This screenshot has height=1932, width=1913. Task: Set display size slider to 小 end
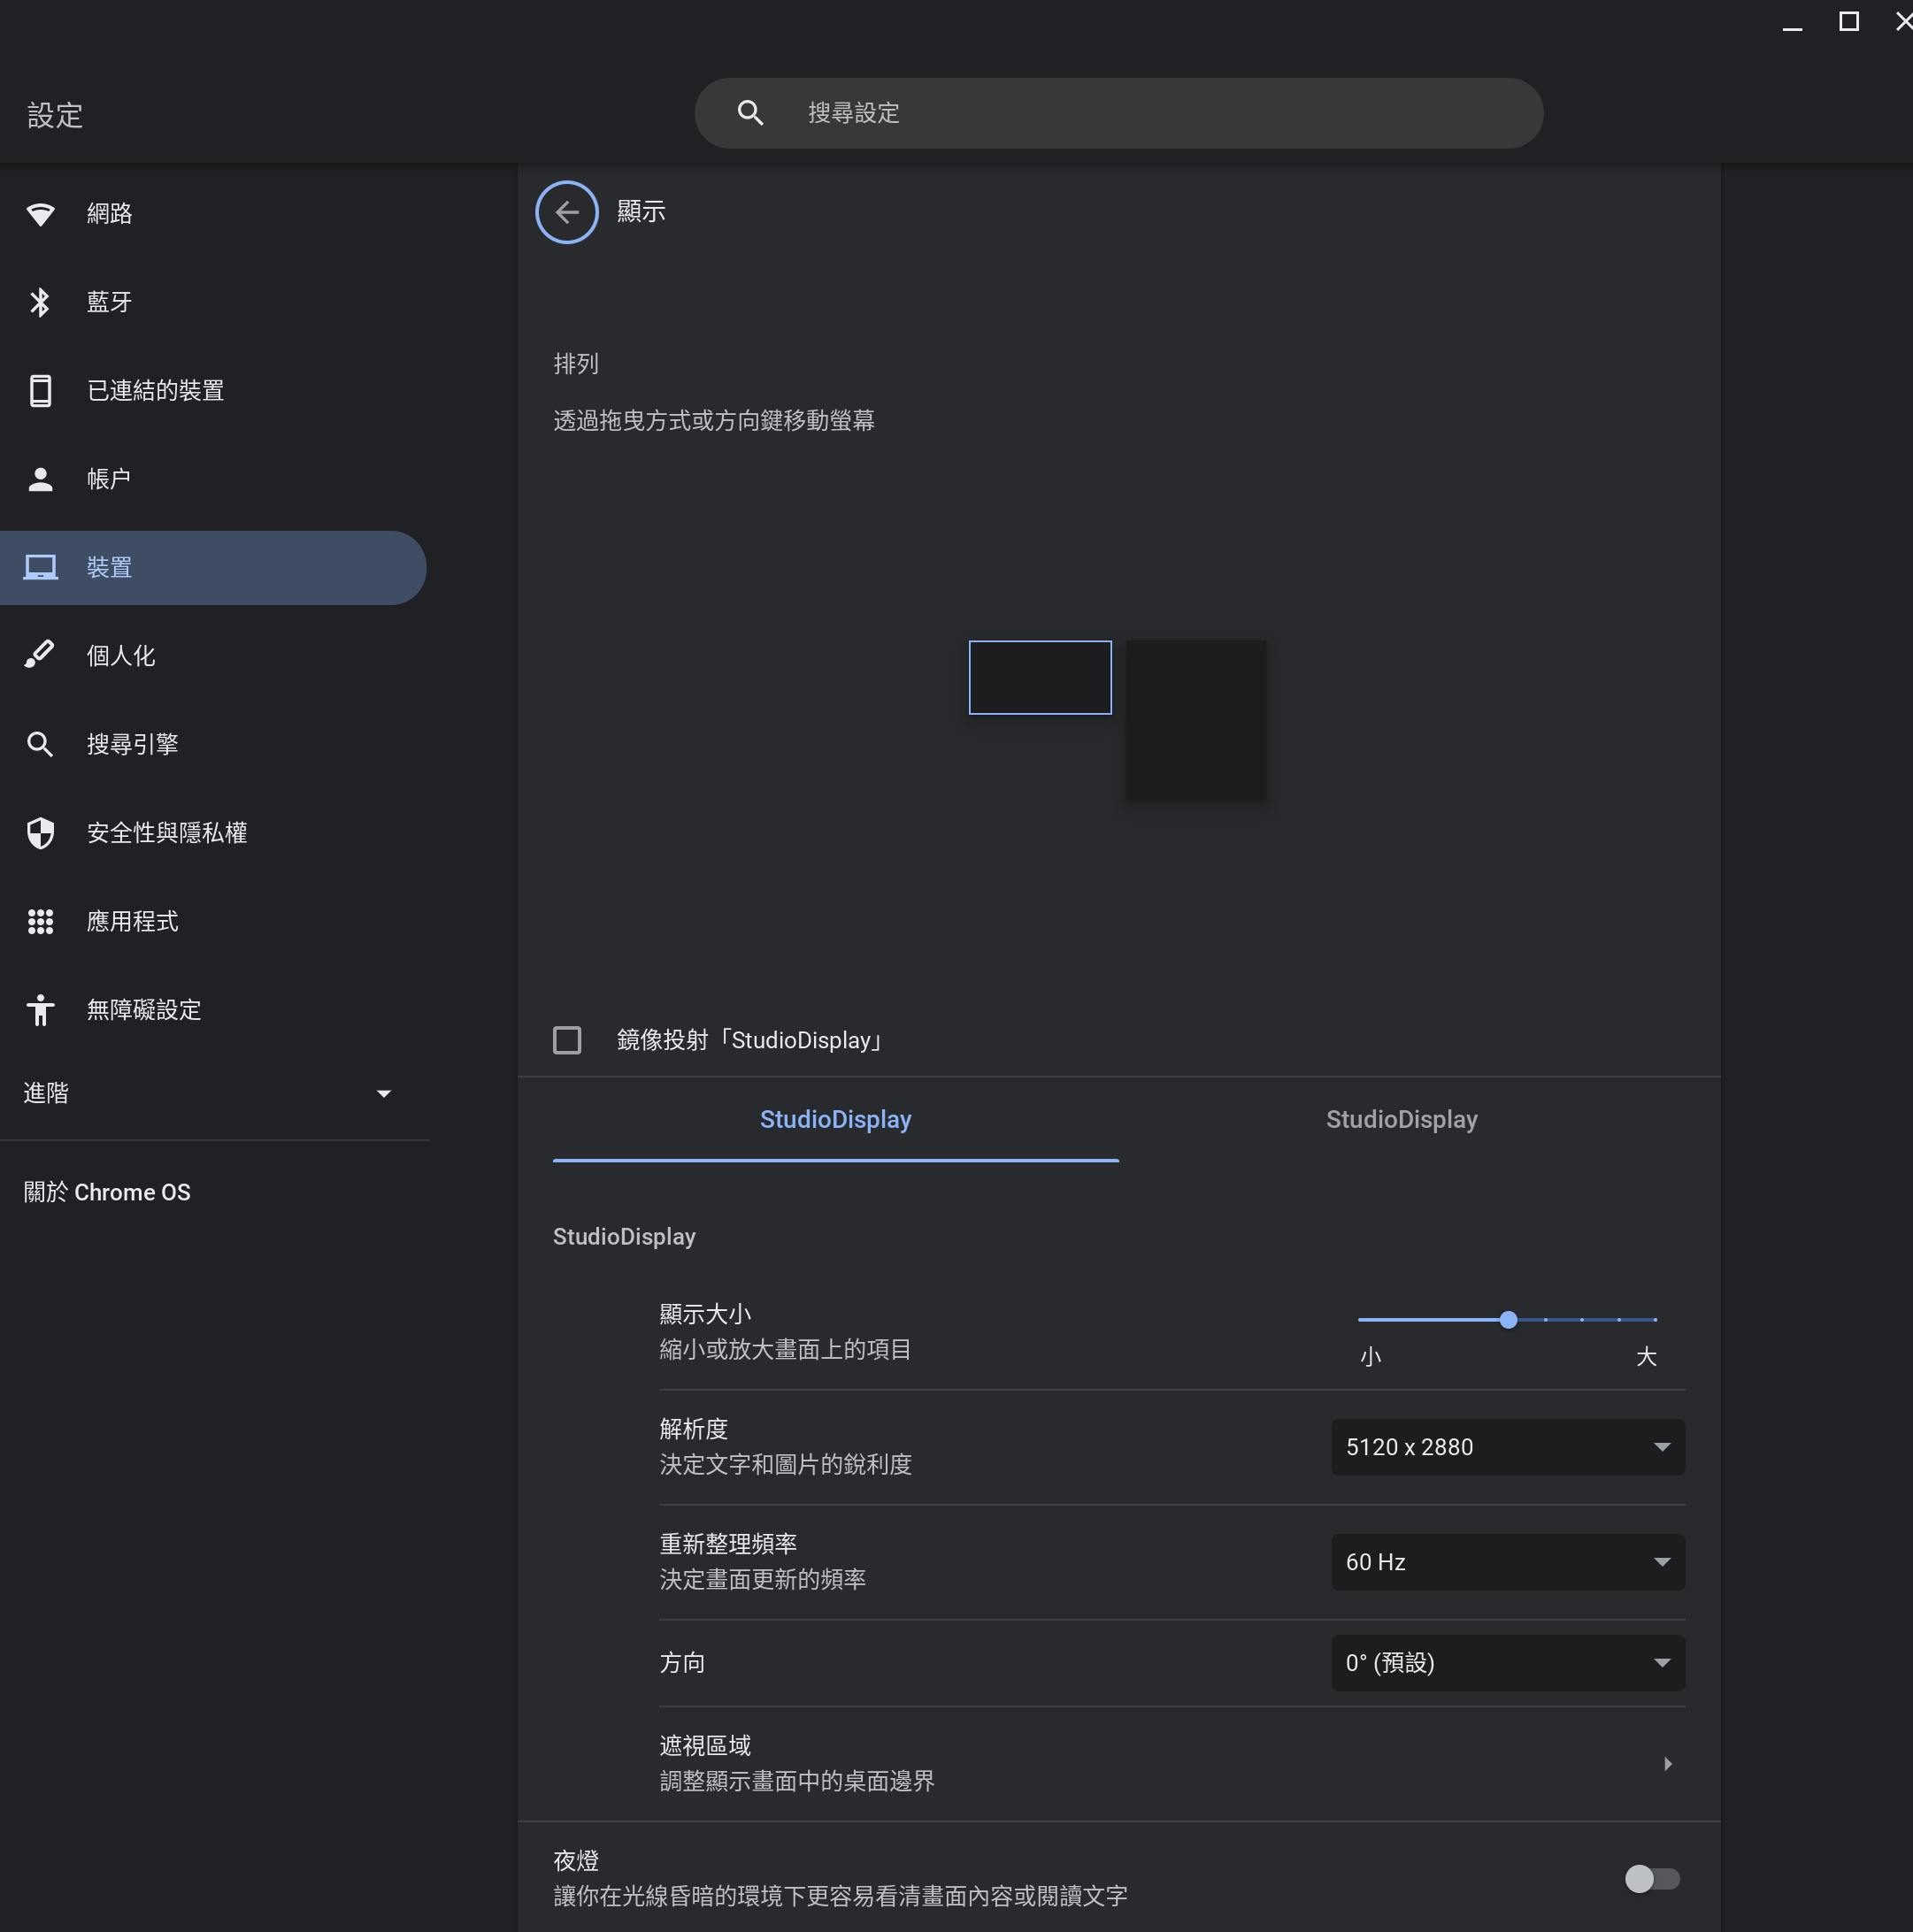tap(1360, 1320)
